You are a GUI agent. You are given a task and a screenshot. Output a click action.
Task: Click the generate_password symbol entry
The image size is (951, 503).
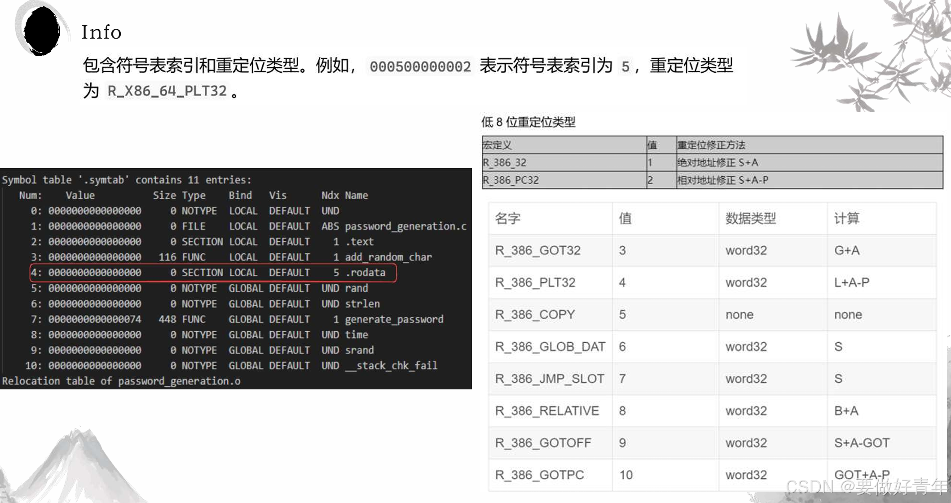point(394,319)
